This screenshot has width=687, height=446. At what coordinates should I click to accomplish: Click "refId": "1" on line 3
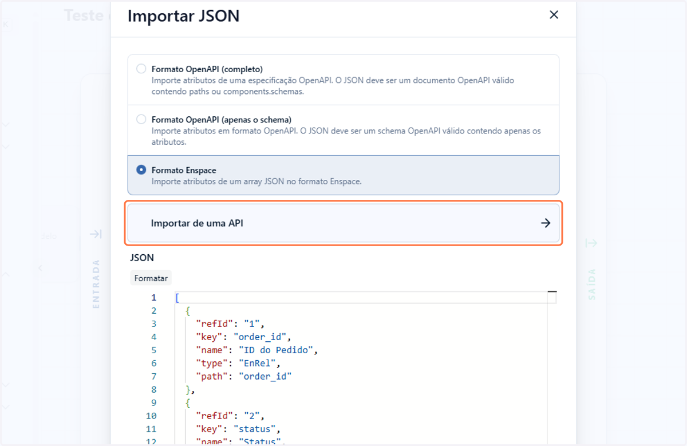228,323
